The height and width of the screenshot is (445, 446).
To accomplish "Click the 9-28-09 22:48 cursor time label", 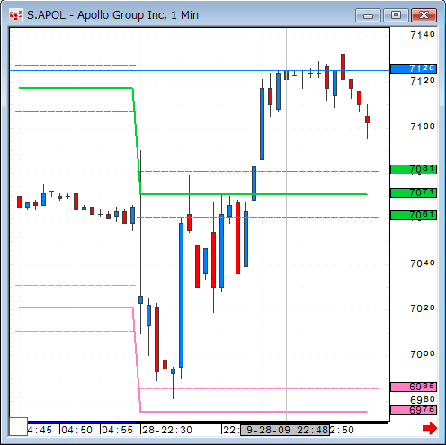I will point(285,430).
